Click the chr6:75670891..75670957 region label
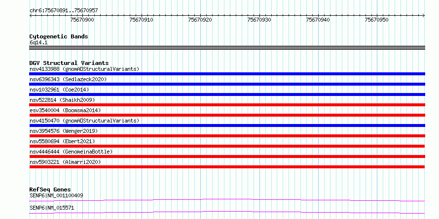 [64, 10]
